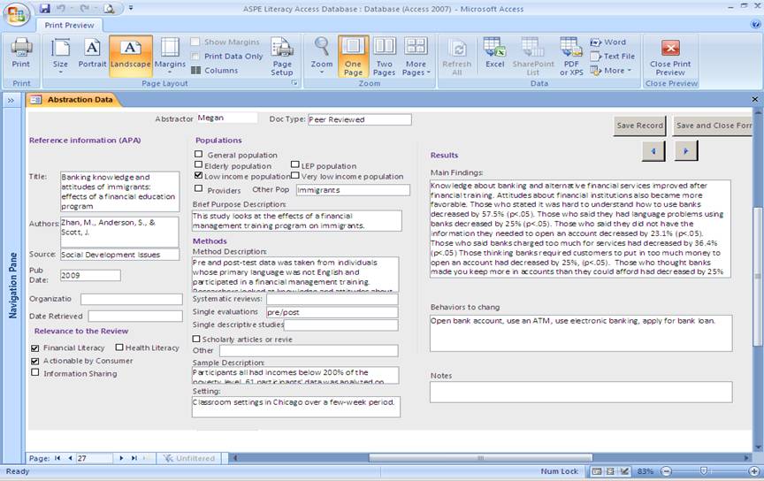Image resolution: width=764 pixels, height=481 pixels.
Task: Click Close Print Preview
Action: click(670, 56)
